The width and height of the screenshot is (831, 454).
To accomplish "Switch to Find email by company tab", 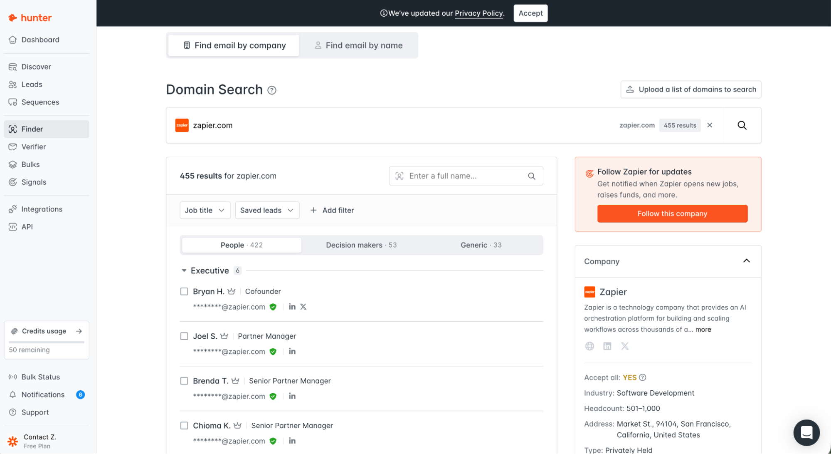I will [x=234, y=45].
